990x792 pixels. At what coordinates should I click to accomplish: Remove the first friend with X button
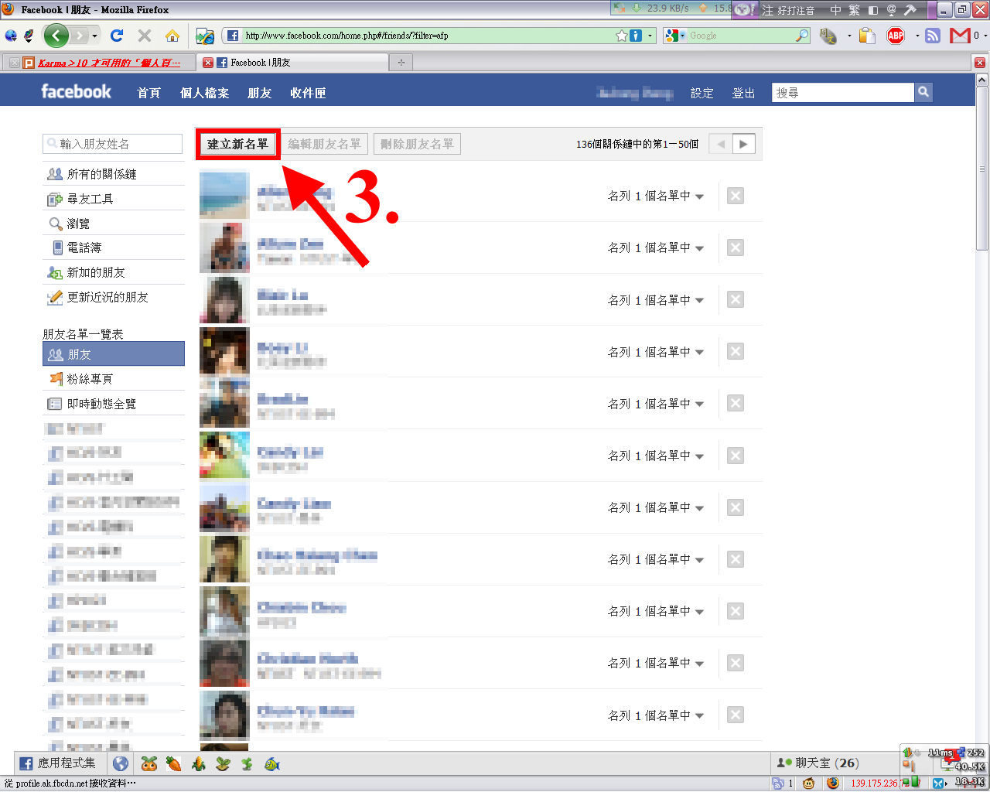tap(736, 196)
